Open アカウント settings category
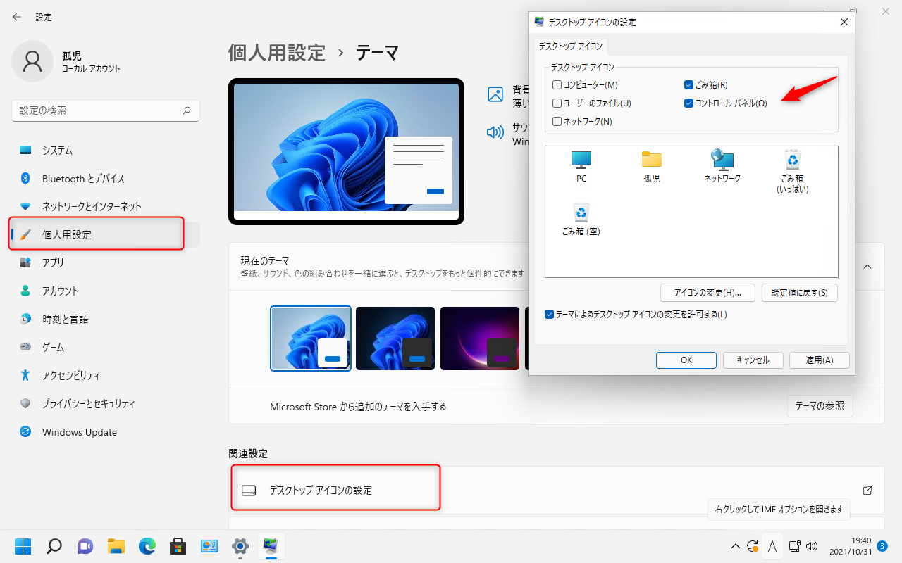 pos(106,291)
